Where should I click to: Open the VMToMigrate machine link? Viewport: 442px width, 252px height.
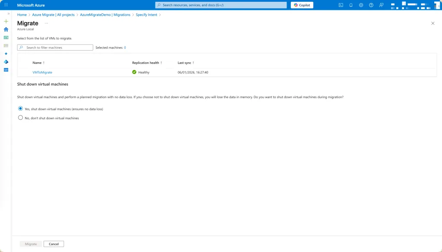[x=42, y=72]
